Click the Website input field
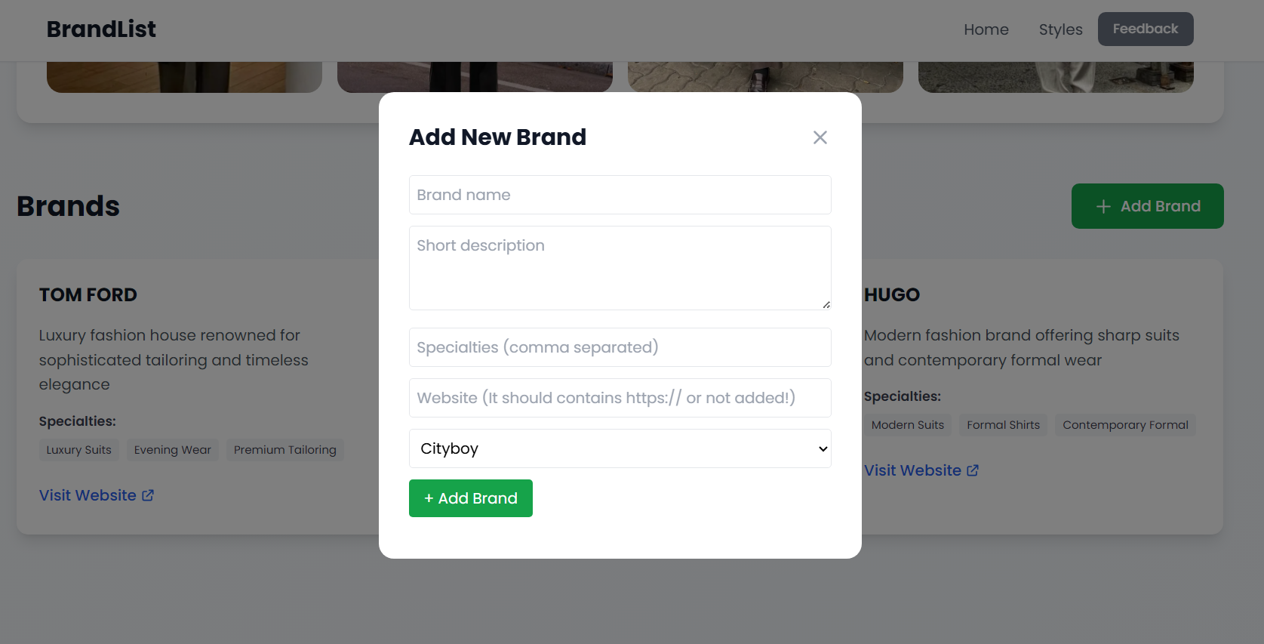 tap(620, 398)
